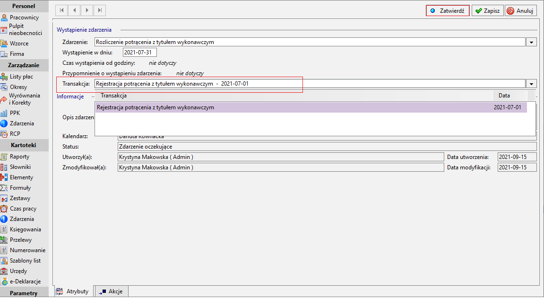Open Zestawy in Kartoteki

[16, 198]
